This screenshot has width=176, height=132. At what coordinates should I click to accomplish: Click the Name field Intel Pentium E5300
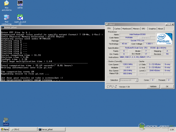tap(138, 34)
